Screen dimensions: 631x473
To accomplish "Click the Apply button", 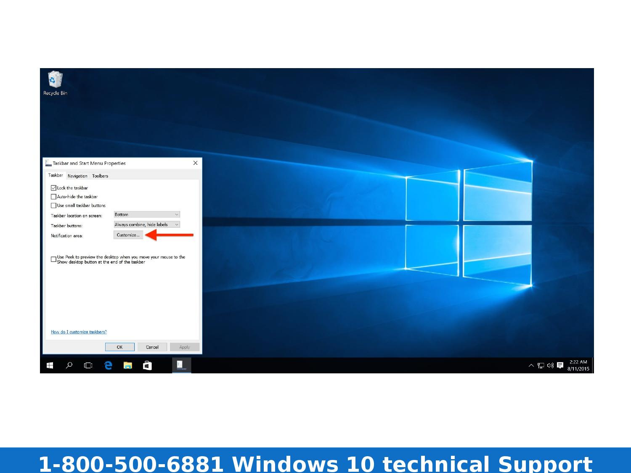I will (x=185, y=347).
